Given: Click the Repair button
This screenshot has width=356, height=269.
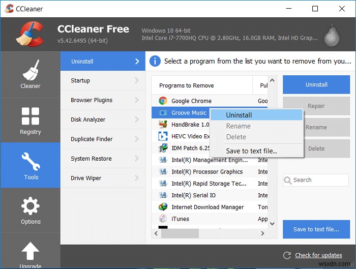Looking at the screenshot, I should pos(316,106).
